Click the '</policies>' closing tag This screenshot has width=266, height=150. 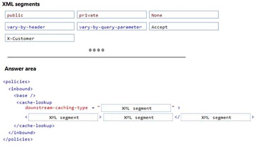tap(18, 139)
